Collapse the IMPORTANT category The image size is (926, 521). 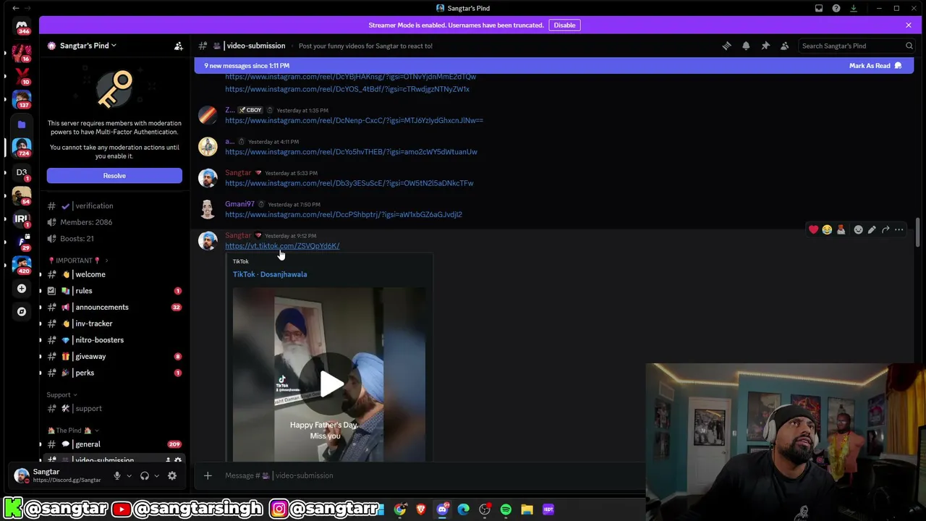(78, 260)
